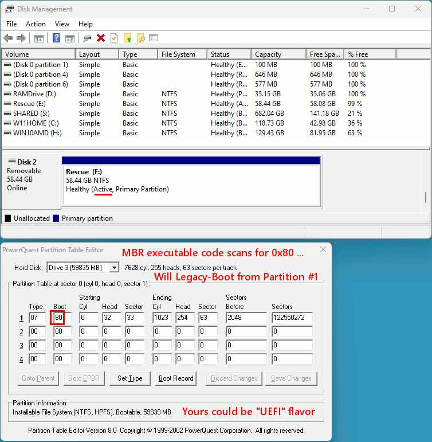This screenshot has height=442, width=432.
Task: Click the Discard Changes button
Action: pos(234,378)
